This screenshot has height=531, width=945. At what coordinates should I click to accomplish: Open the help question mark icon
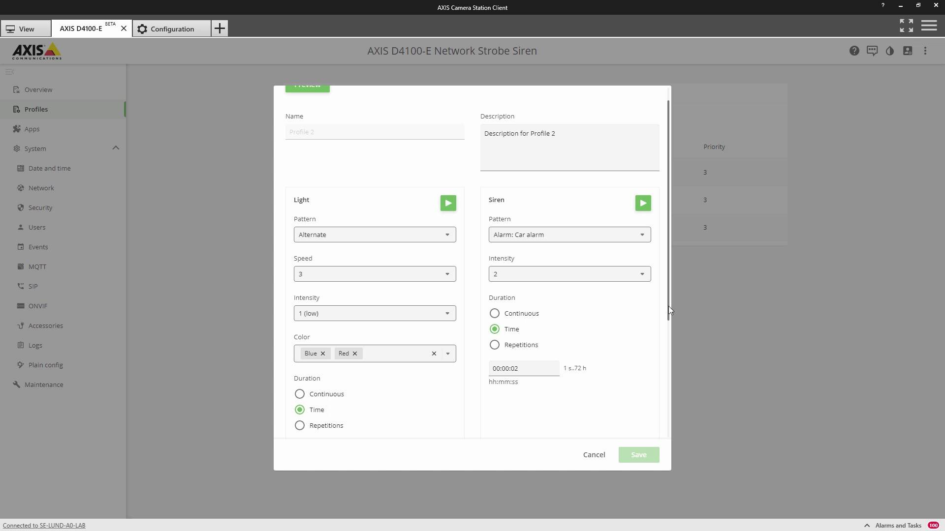(854, 51)
